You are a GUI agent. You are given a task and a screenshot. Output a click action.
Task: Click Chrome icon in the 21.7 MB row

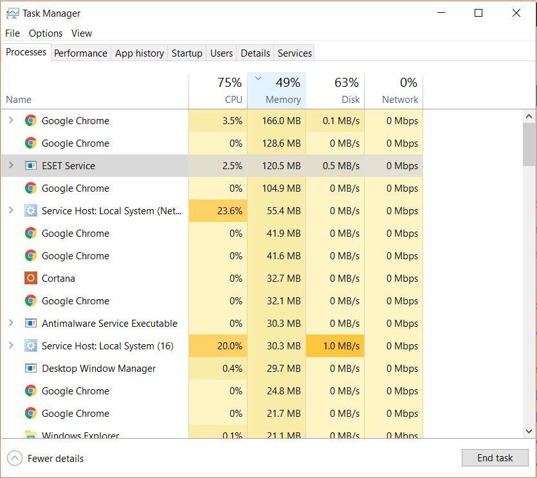tap(31, 413)
